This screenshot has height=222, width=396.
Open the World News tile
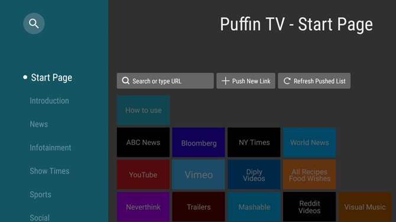(x=309, y=143)
